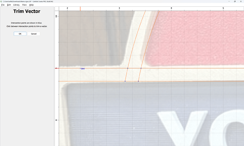The height and width of the screenshot is (146, 244).
Task: Click the upper-left blue intersection point
Action: (128, 68)
